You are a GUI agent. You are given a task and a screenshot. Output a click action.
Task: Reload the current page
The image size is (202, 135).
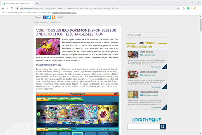(x=12, y=8)
